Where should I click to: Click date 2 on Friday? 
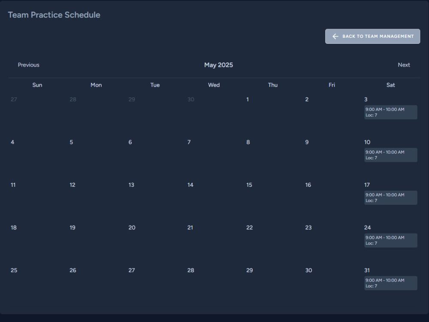pos(307,100)
